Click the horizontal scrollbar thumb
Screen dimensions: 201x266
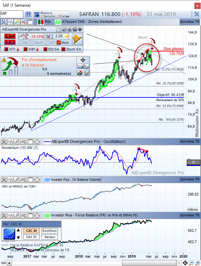tap(149, 263)
